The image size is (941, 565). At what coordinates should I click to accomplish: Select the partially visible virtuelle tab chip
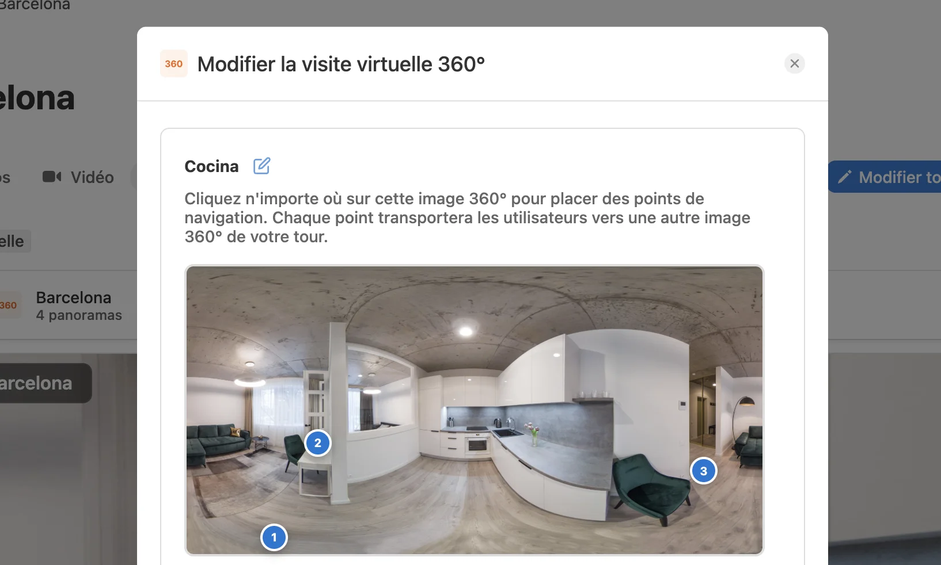pos(14,241)
